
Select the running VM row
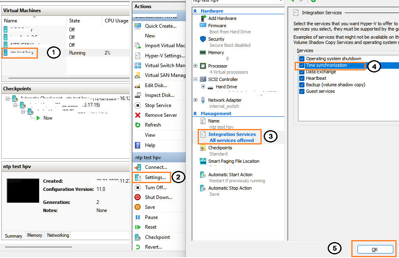tap(66, 53)
